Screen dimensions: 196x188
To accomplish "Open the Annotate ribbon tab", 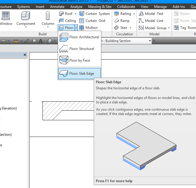I will click(57, 7).
